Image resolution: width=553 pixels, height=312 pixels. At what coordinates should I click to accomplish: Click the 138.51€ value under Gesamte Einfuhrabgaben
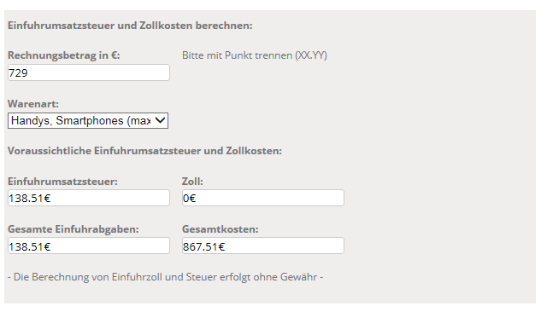coord(30,246)
